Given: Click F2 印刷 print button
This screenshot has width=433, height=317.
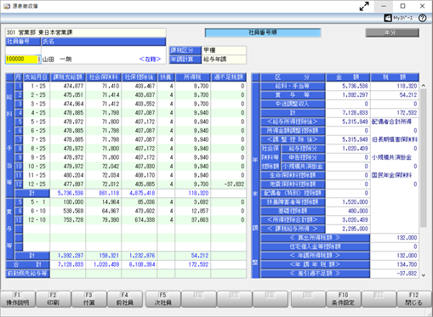Looking at the screenshot, I should point(54,299).
